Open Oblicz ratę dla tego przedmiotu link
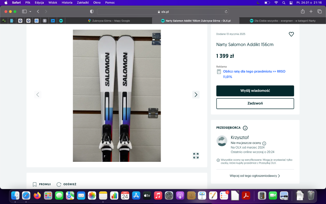The image size is (326, 204). pyautogui.click(x=254, y=74)
